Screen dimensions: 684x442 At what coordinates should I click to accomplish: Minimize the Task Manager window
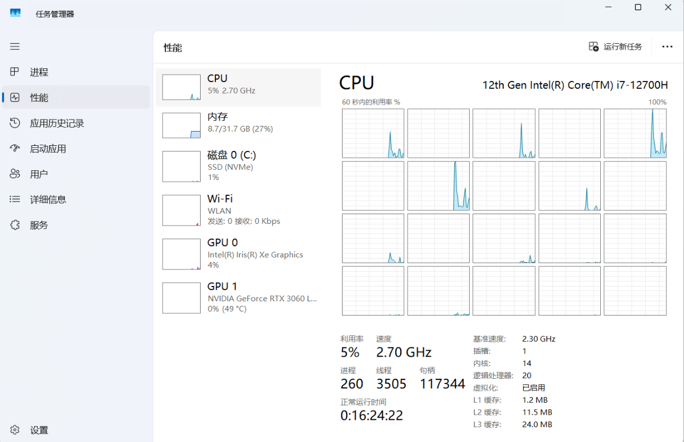(608, 7)
